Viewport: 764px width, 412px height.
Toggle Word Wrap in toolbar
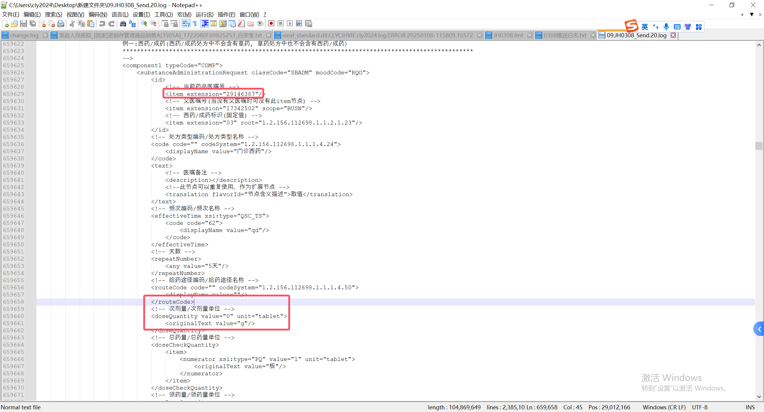point(186,24)
